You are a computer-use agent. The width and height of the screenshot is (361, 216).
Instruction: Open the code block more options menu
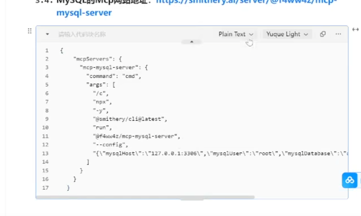pyautogui.click(x=338, y=34)
